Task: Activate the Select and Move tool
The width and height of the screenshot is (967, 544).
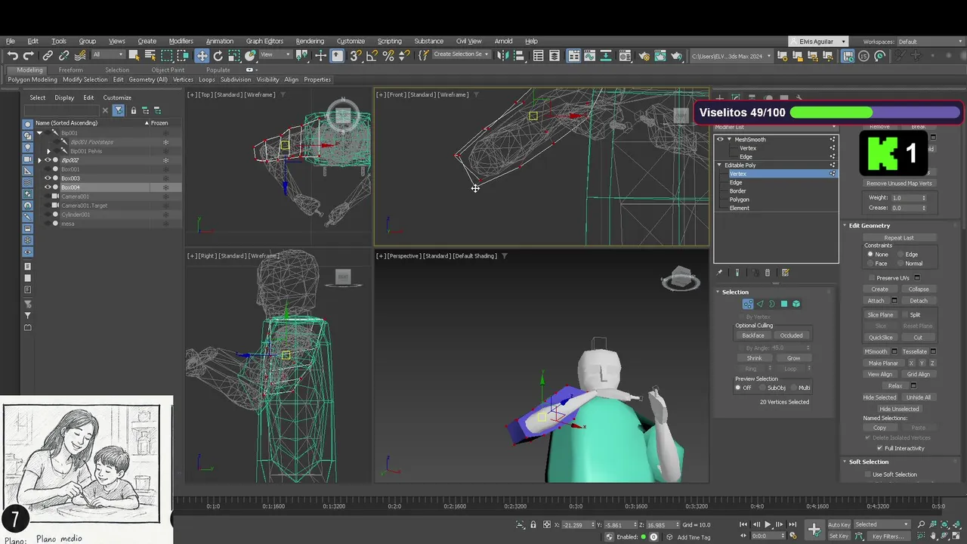Action: (x=202, y=56)
